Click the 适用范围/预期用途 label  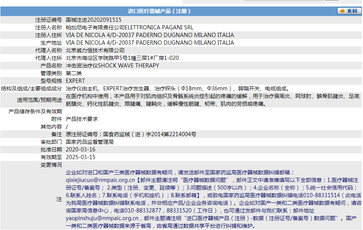(39, 100)
